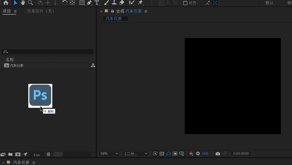The width and height of the screenshot is (292, 165).
Task: Select the Pen tool
Action: [89, 2]
